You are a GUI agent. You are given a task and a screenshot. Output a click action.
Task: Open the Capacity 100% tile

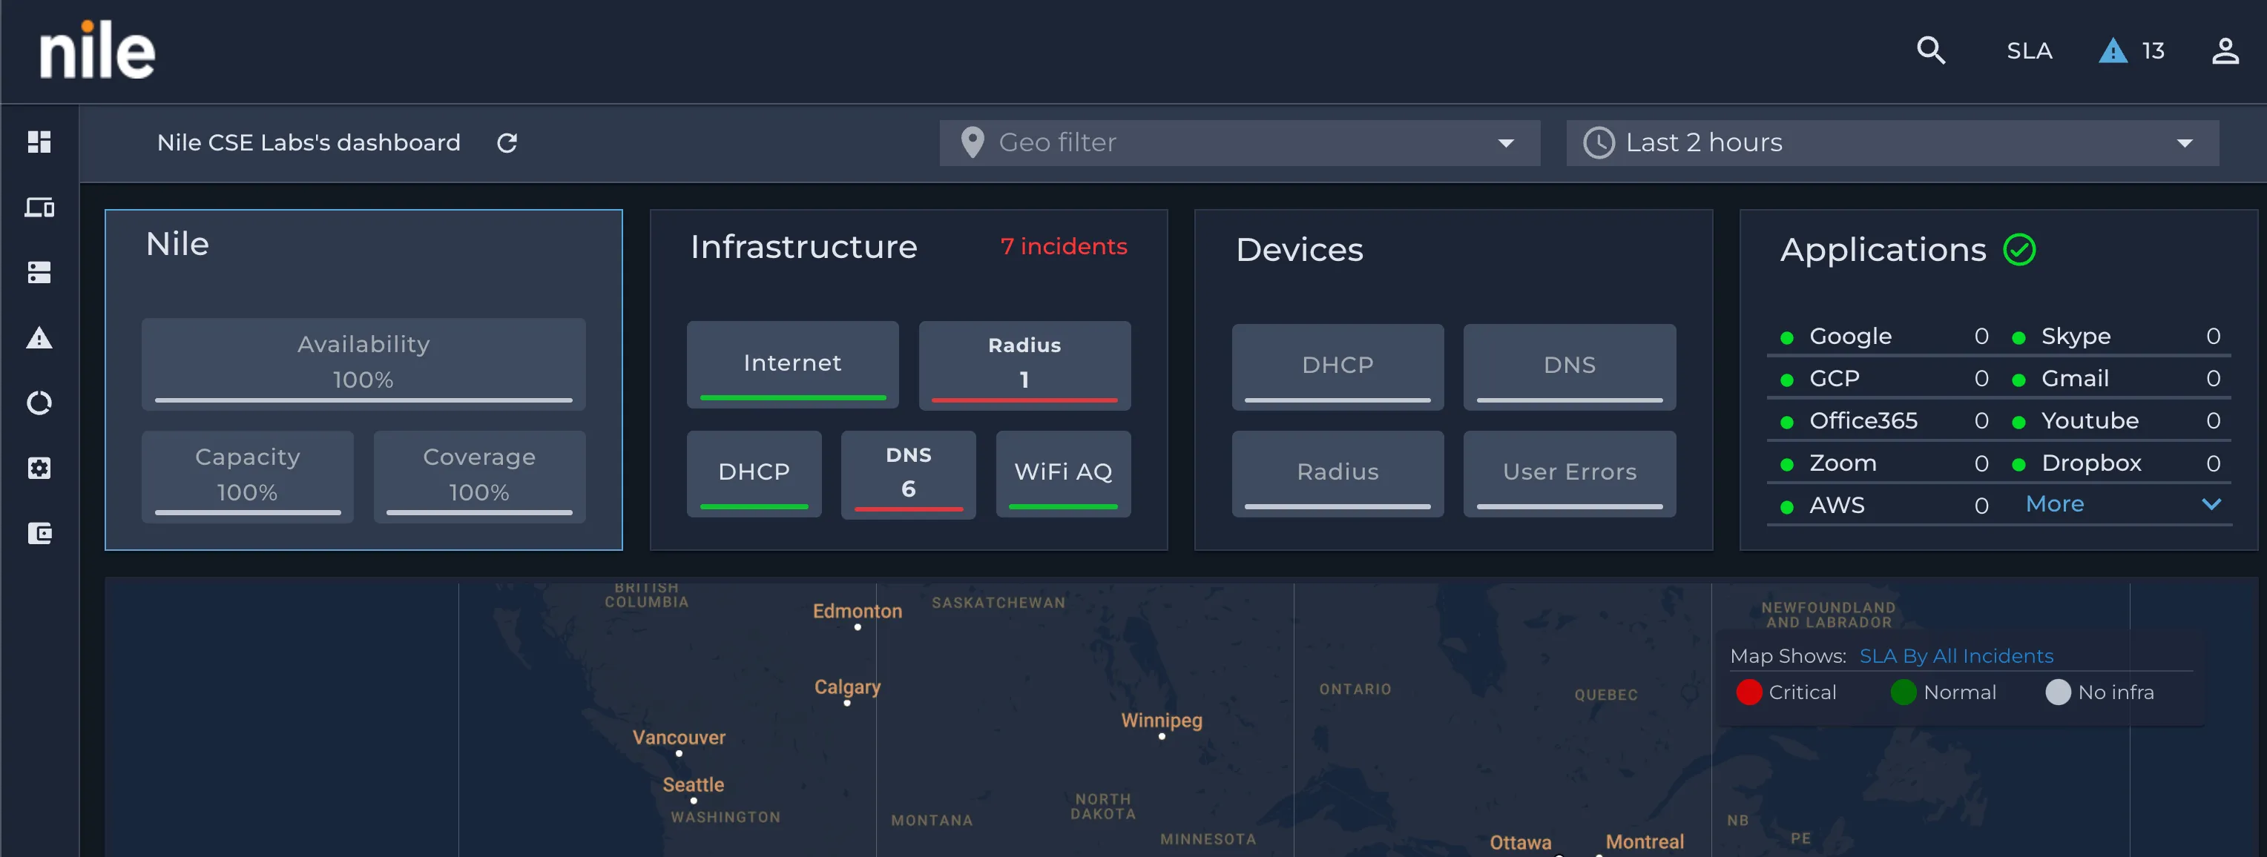click(247, 475)
